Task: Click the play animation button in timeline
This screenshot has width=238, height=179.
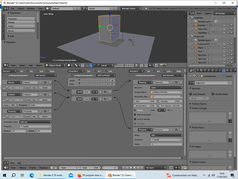Action: coord(134,168)
